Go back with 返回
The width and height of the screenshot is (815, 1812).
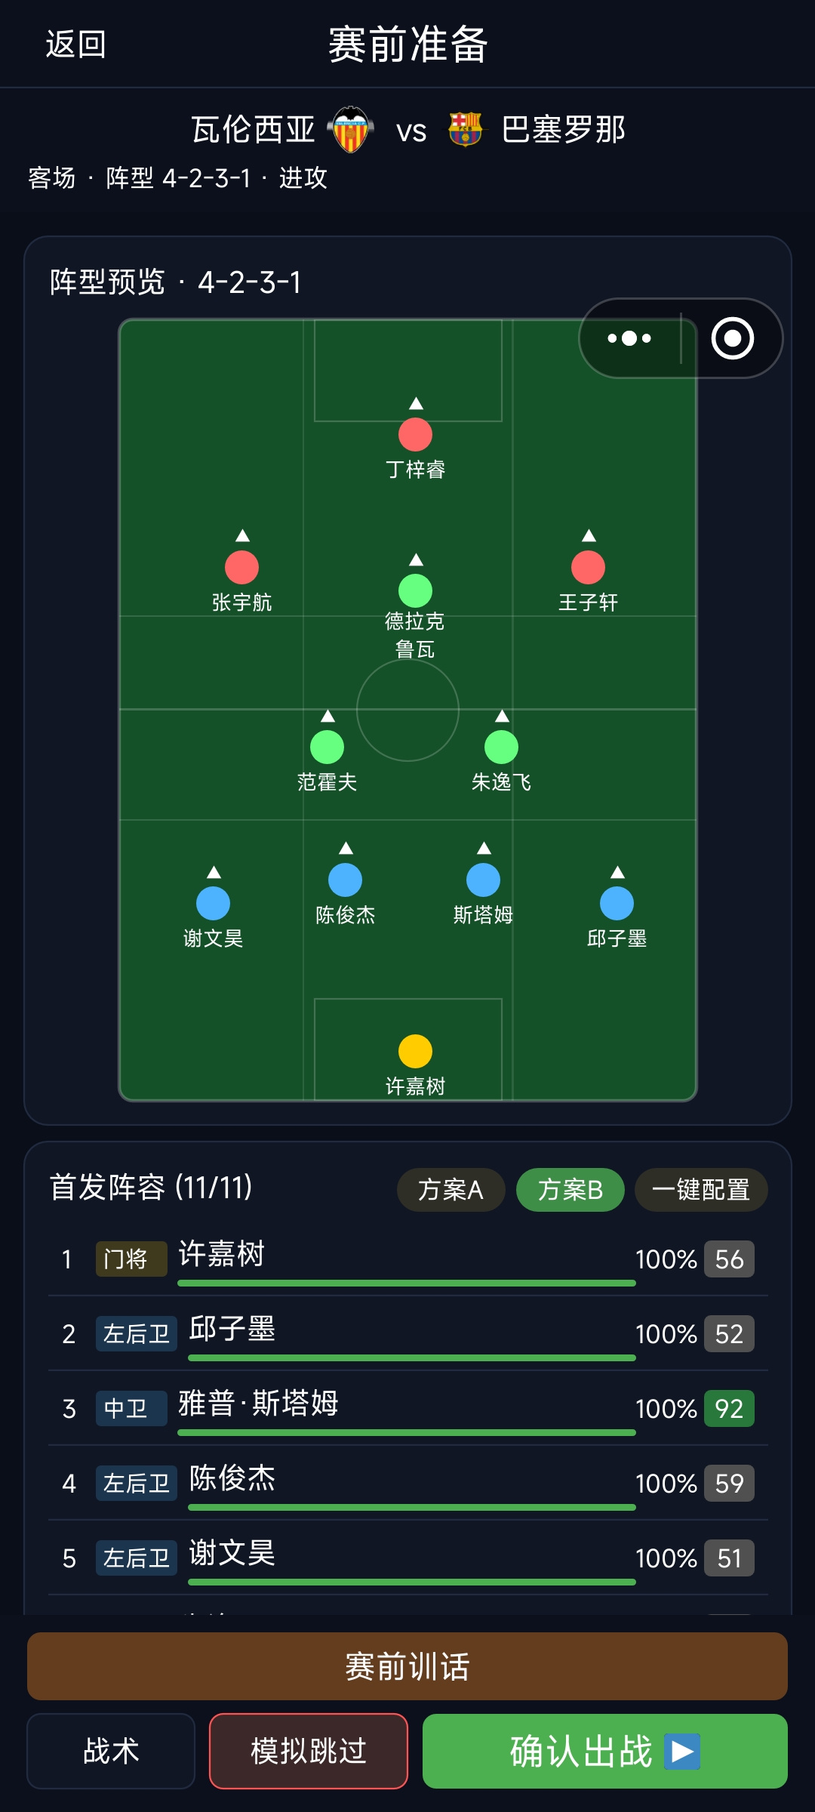pyautogui.click(x=75, y=44)
